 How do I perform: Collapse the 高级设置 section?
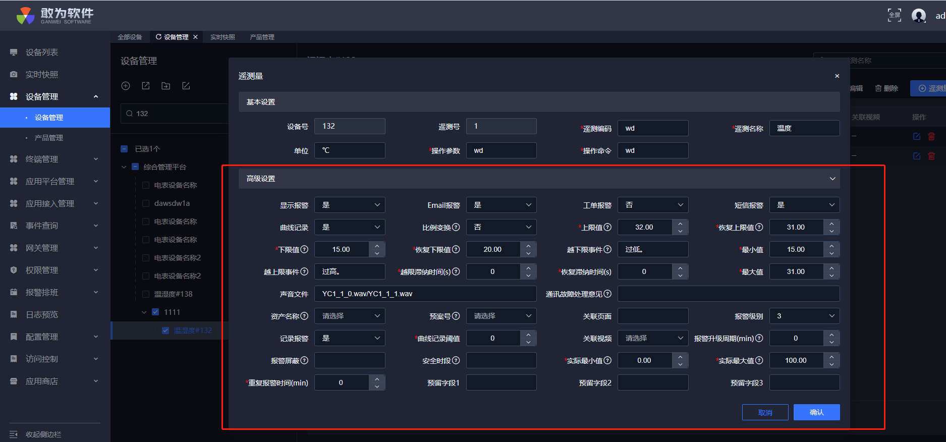click(832, 179)
